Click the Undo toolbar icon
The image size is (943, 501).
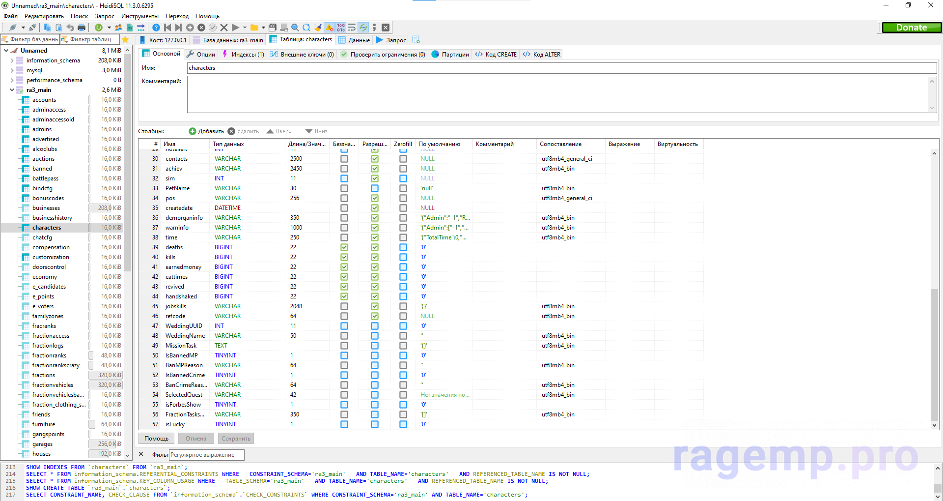click(70, 28)
